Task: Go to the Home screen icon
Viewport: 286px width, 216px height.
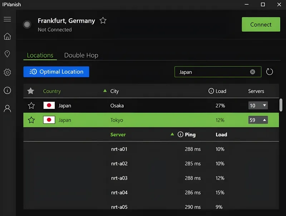Action: [7, 37]
